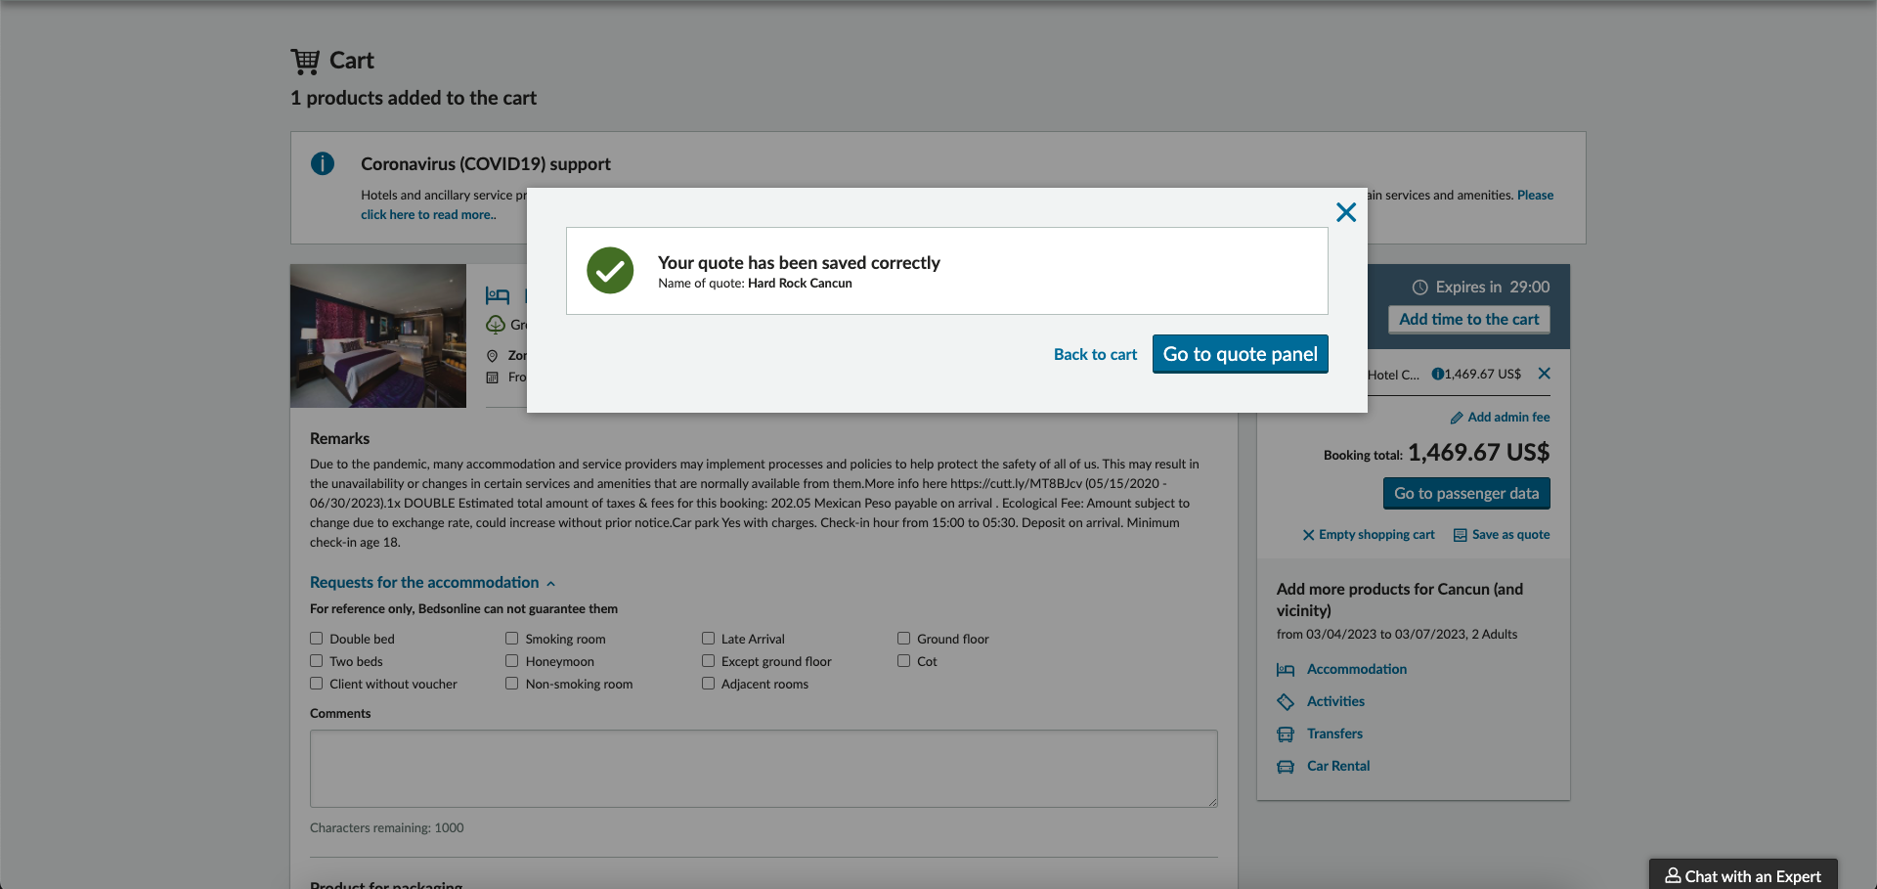This screenshot has height=889, width=1877.
Task: Check the Smoking room checkbox
Action: (511, 639)
